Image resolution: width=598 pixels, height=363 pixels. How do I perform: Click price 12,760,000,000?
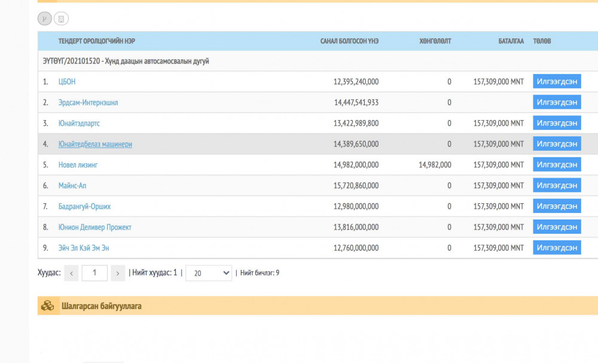[356, 248]
